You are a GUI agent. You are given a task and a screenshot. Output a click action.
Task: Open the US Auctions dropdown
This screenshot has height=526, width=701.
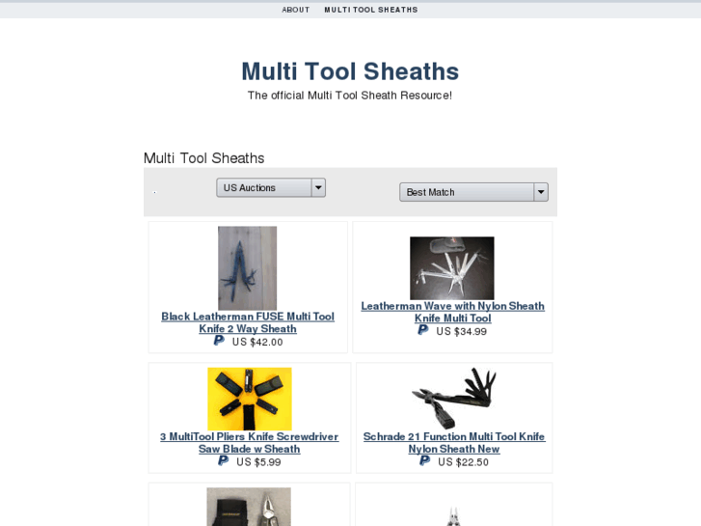271,187
